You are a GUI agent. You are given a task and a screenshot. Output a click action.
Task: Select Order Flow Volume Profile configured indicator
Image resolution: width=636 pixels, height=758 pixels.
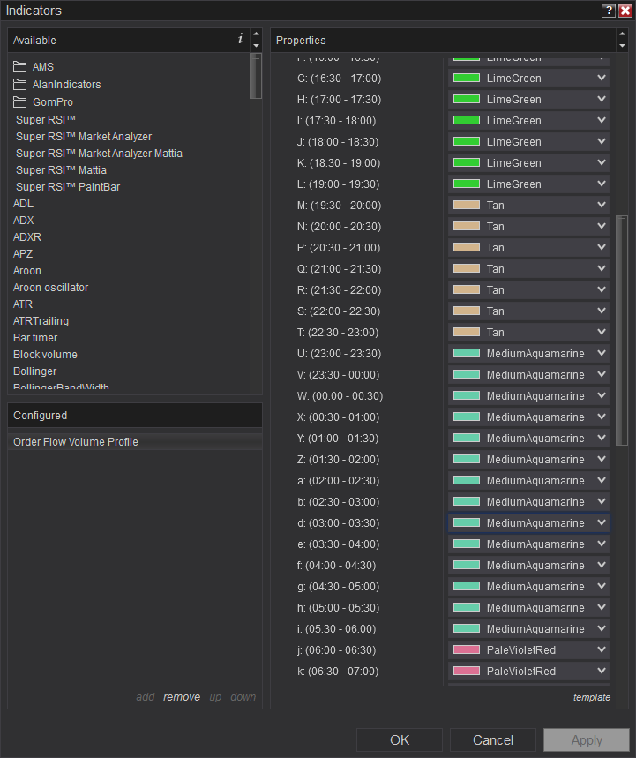(76, 442)
